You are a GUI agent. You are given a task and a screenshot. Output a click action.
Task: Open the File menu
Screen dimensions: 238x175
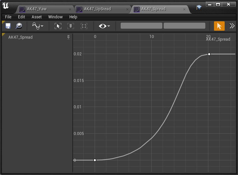(x=8, y=17)
